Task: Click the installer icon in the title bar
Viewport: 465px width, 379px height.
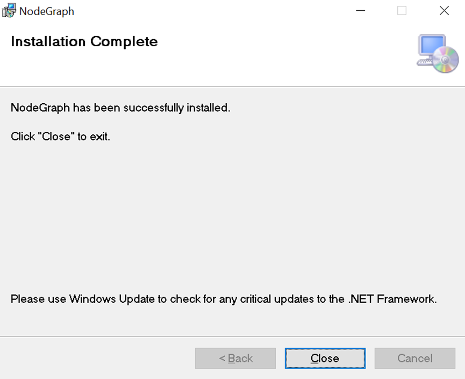Action: (x=9, y=11)
